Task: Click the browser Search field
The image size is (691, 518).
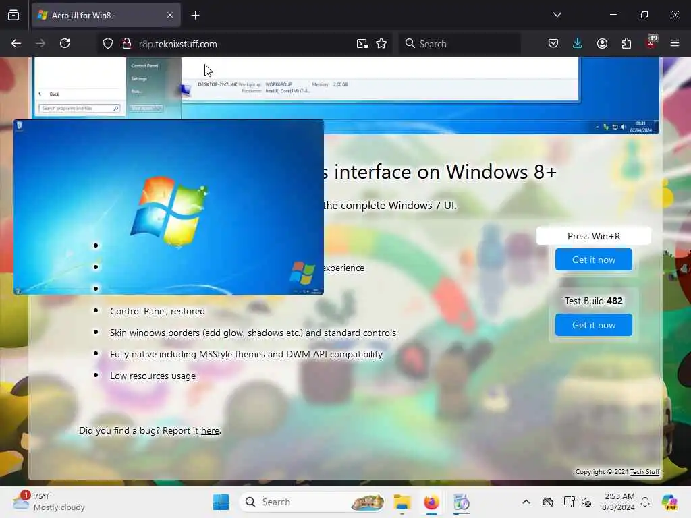Action: pos(460,44)
